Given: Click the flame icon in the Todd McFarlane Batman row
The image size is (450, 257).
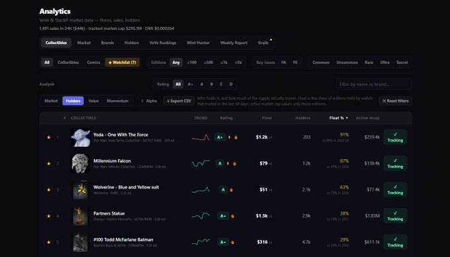Looking at the screenshot, I should point(232,242).
